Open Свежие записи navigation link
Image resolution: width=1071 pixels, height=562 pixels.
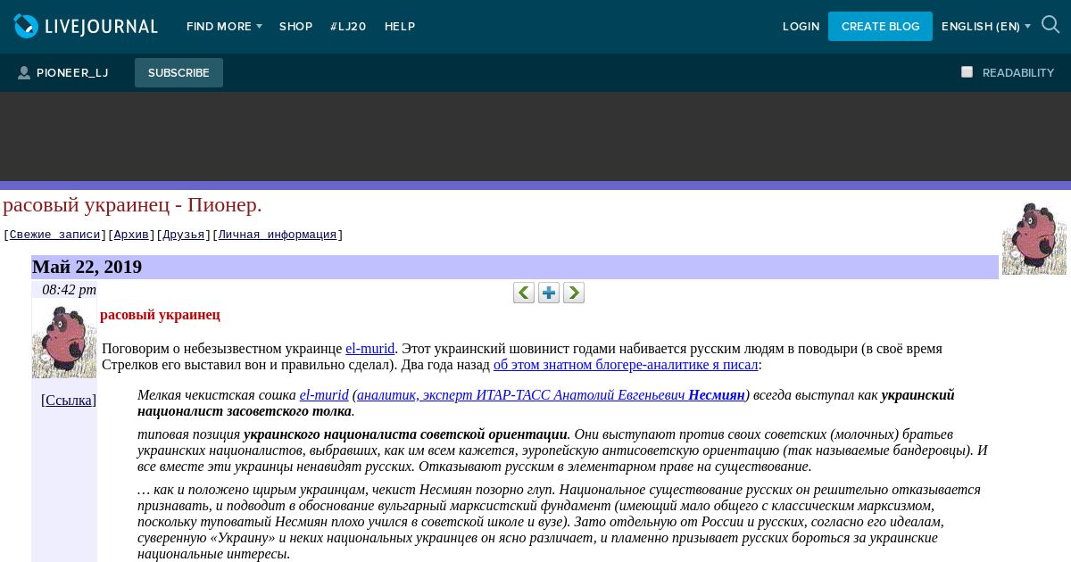coord(55,235)
